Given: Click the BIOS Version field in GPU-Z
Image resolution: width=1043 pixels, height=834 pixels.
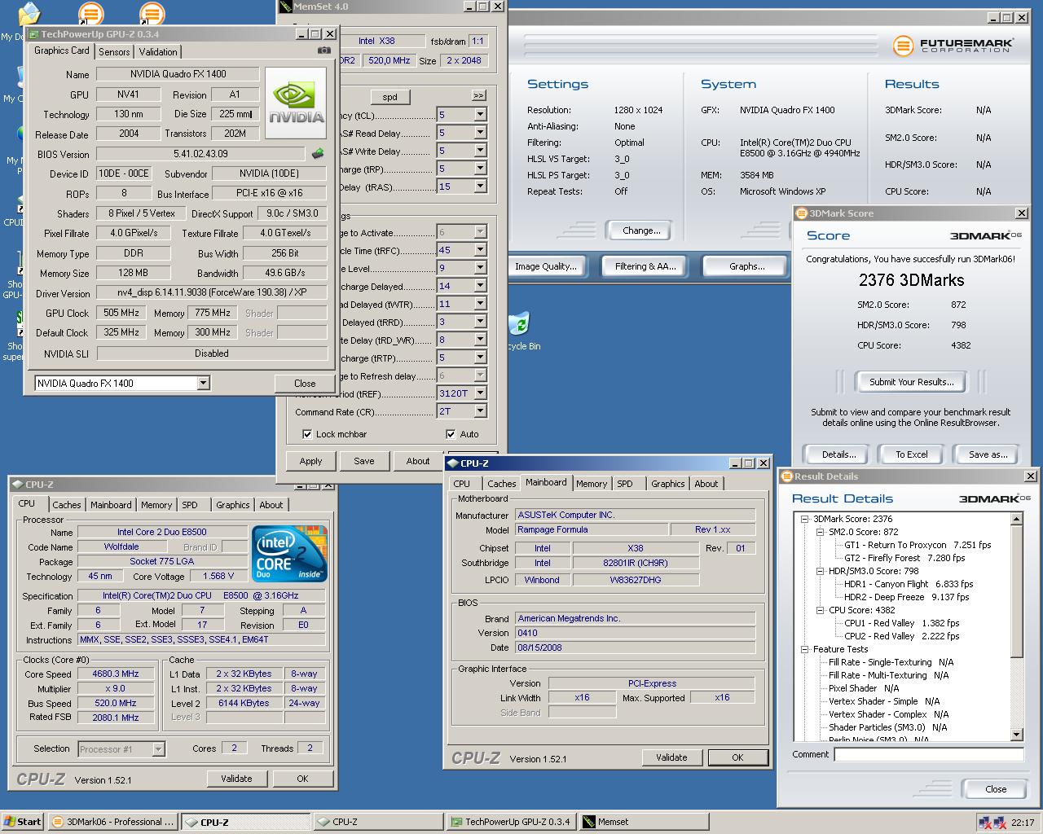Looking at the screenshot, I should pos(201,153).
